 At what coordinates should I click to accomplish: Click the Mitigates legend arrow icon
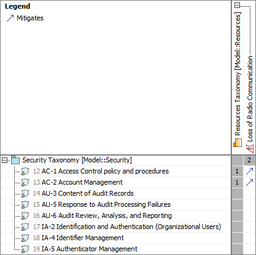pos(10,18)
